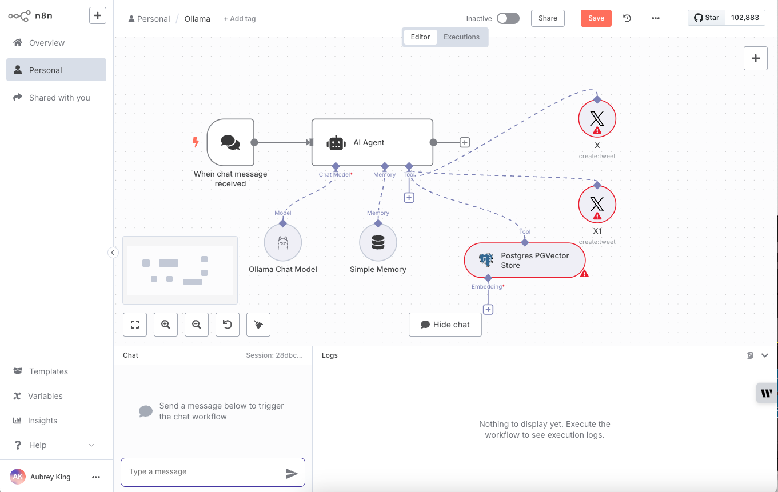Click the Postgres PGVector Store warning icon

point(584,274)
